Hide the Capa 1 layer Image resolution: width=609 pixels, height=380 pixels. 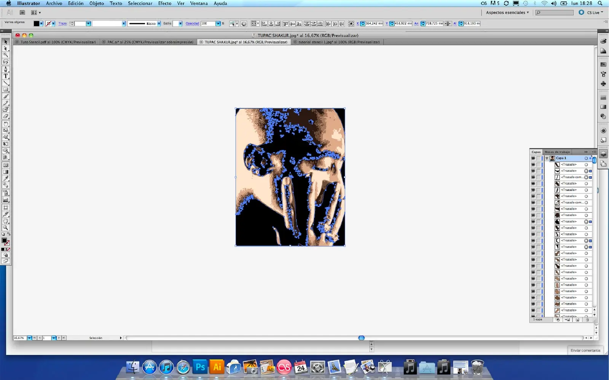[x=533, y=158]
